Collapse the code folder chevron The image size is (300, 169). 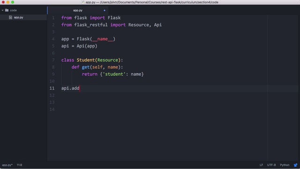pyautogui.click(x=2, y=10)
